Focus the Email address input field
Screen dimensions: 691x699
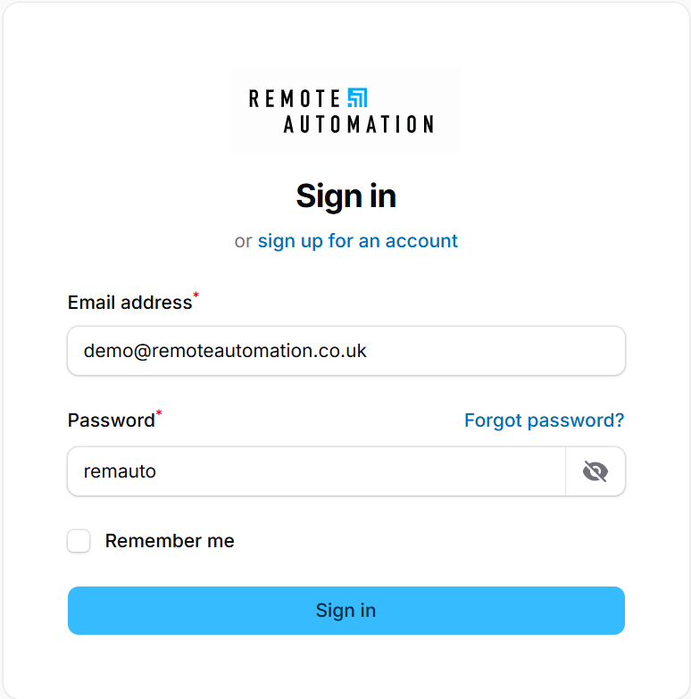pyautogui.click(x=346, y=351)
